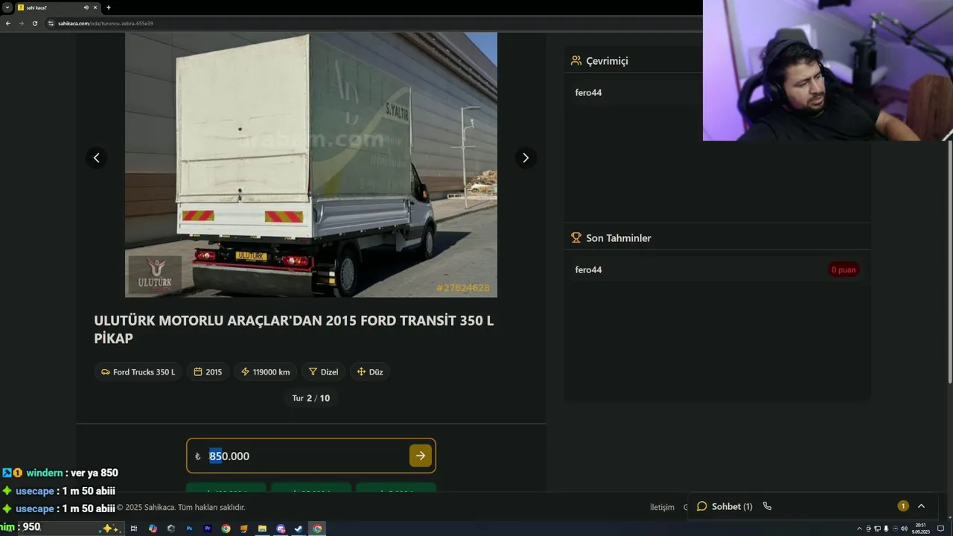This screenshot has height=536, width=953.
Task: Open the İletişim link in the footer
Action: pos(662,507)
